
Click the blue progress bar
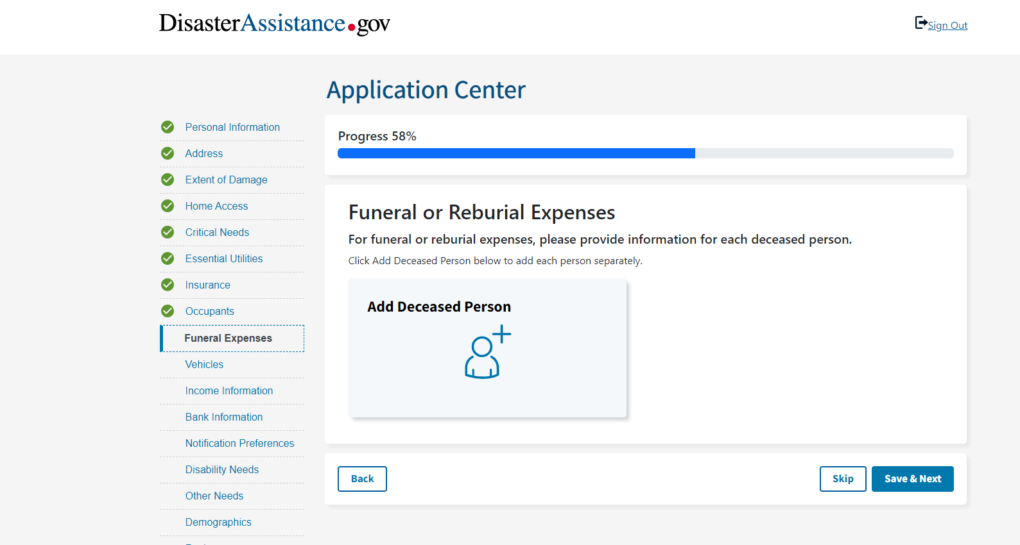[x=516, y=153]
